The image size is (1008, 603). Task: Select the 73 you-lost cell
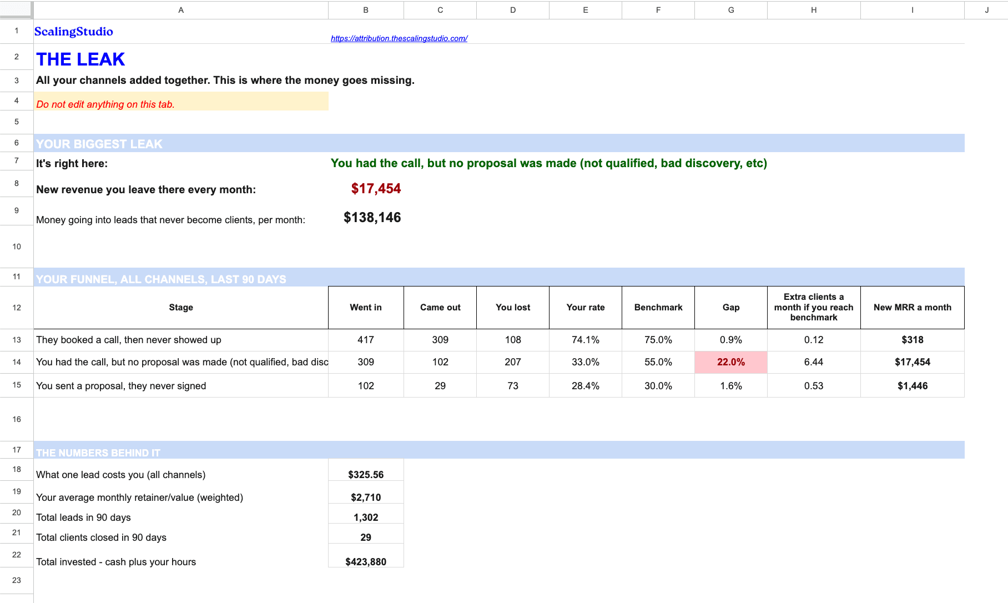tap(513, 385)
